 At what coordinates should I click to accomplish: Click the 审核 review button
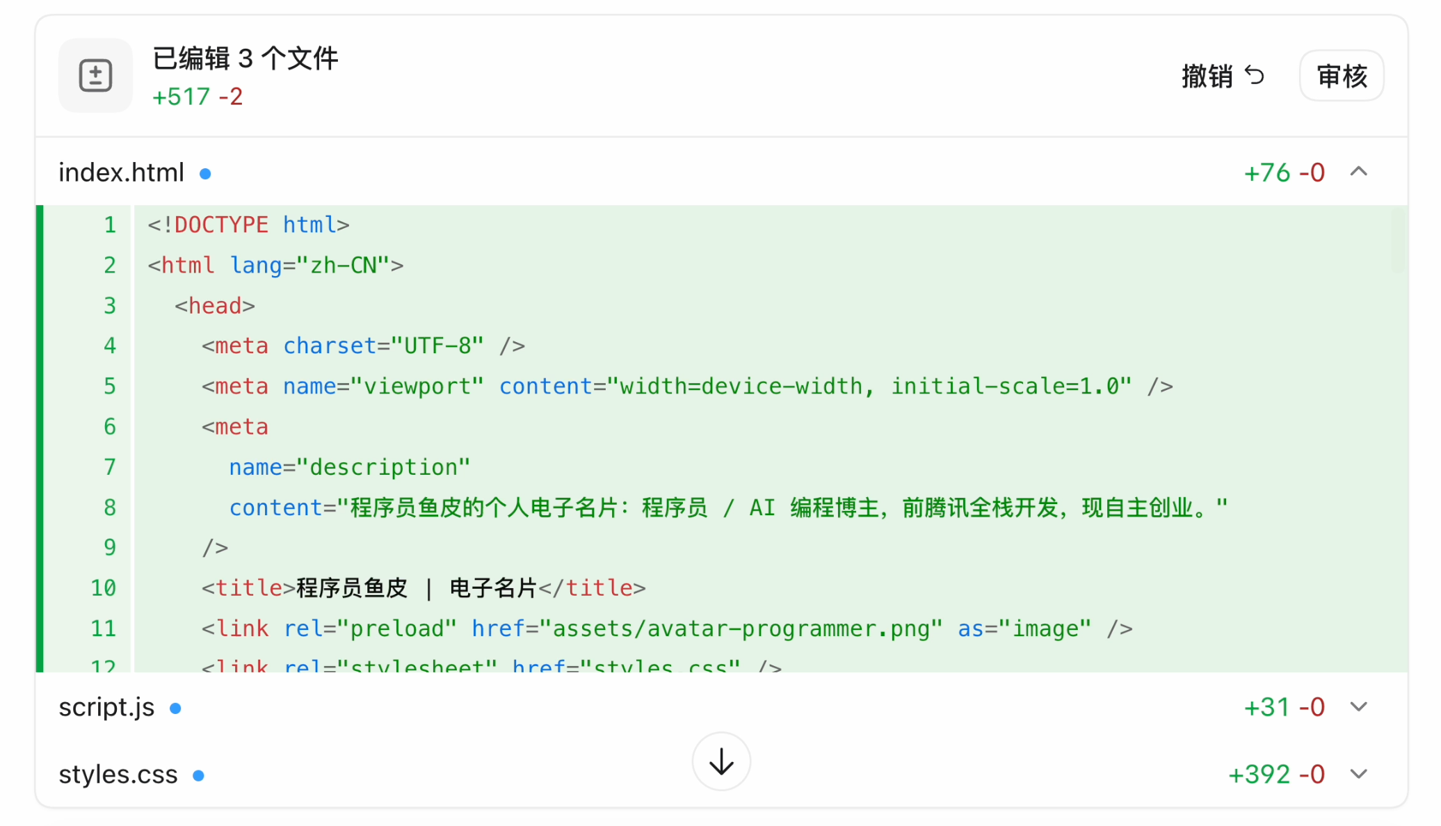(1342, 76)
